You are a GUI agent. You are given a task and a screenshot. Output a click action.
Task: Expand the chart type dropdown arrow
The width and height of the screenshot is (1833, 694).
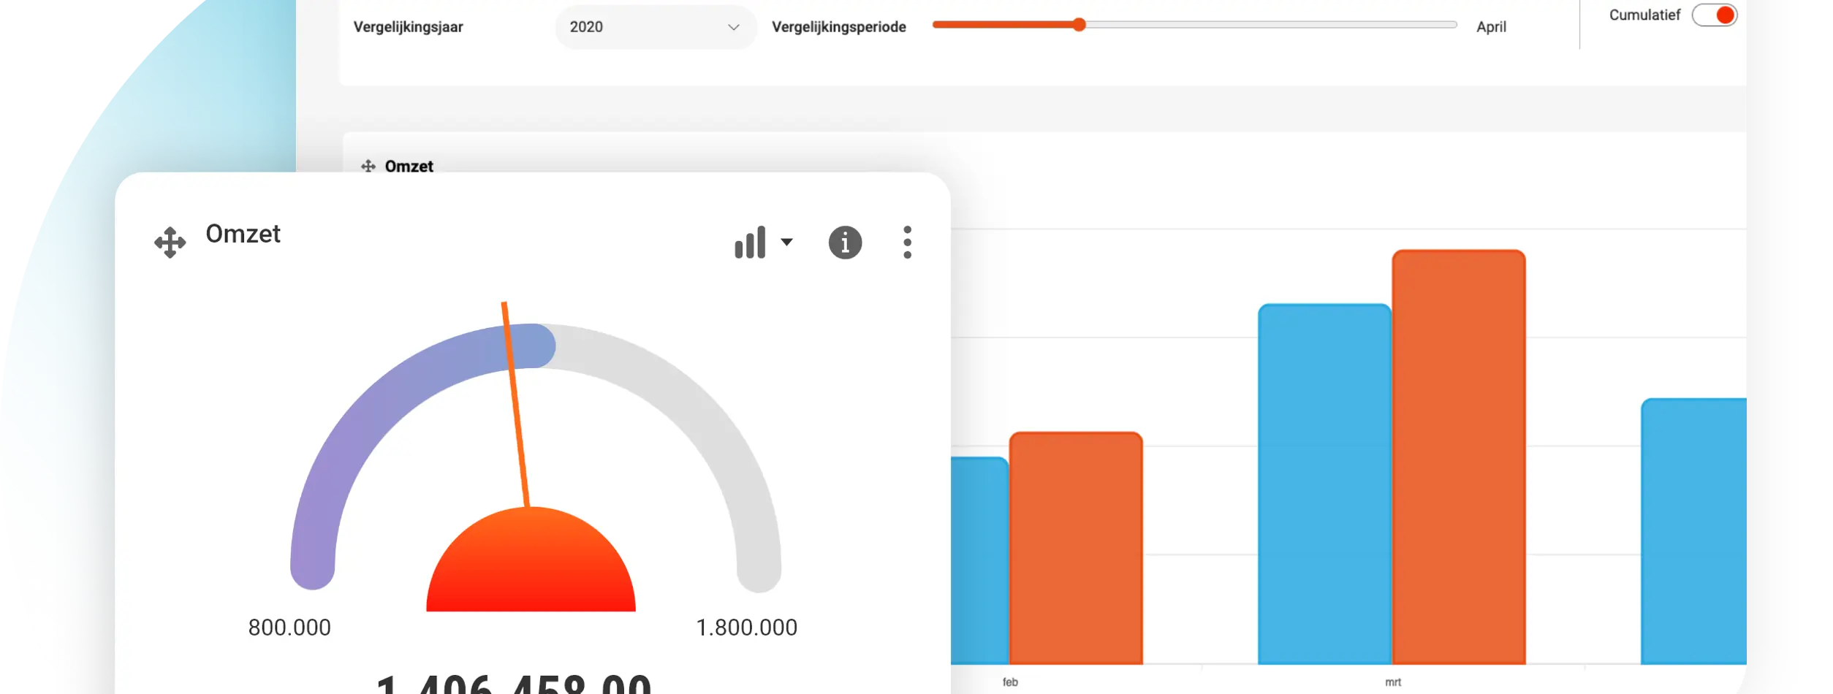pyautogui.click(x=786, y=243)
